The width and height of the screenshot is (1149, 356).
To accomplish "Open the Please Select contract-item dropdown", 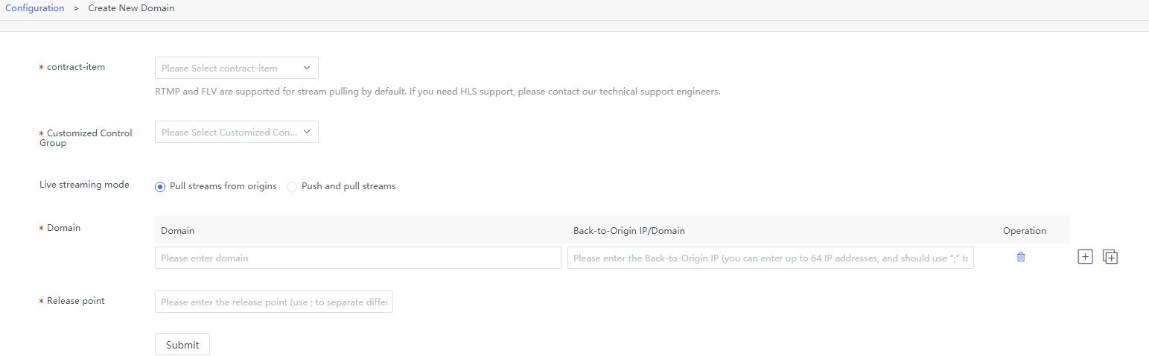I will [237, 68].
